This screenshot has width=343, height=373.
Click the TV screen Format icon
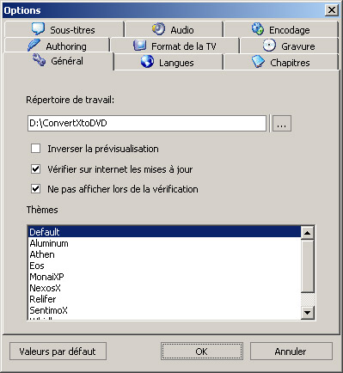click(140, 46)
